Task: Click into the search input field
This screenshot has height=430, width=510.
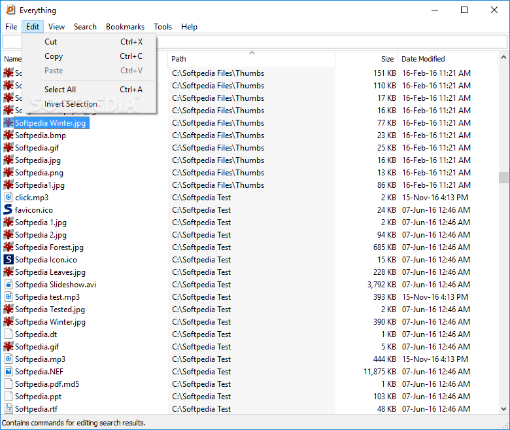Action: click(x=331, y=42)
